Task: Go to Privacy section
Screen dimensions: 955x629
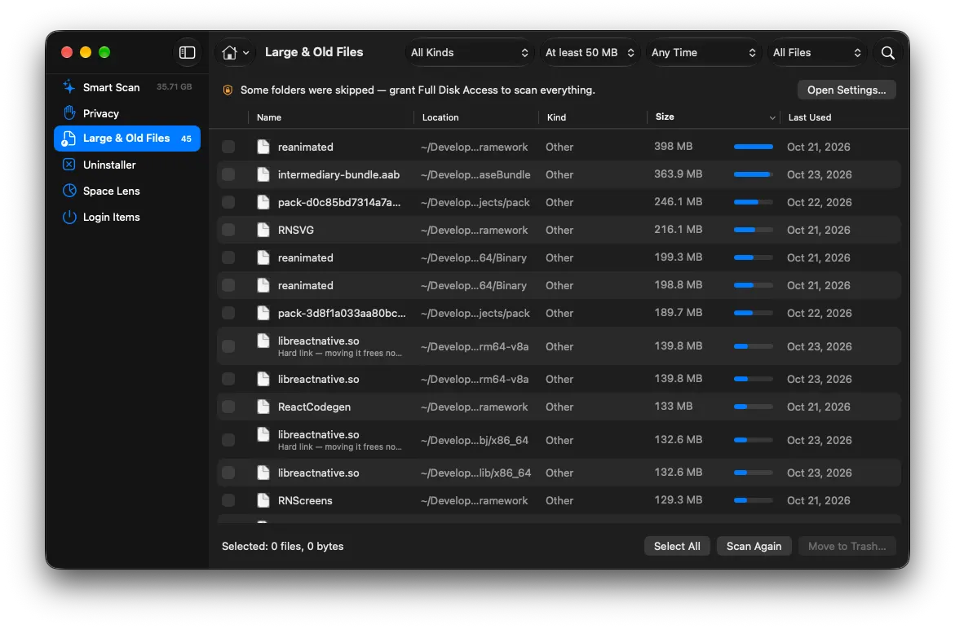Action: point(126,113)
